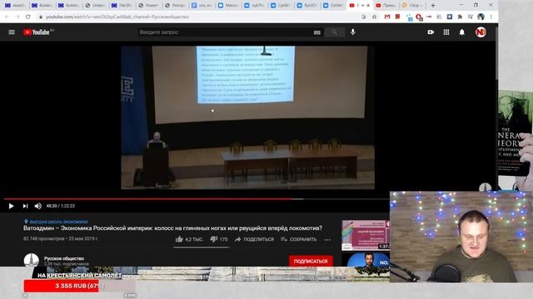Show YouTube notifications bell
The height and width of the screenshot is (299, 533).
[462, 32]
